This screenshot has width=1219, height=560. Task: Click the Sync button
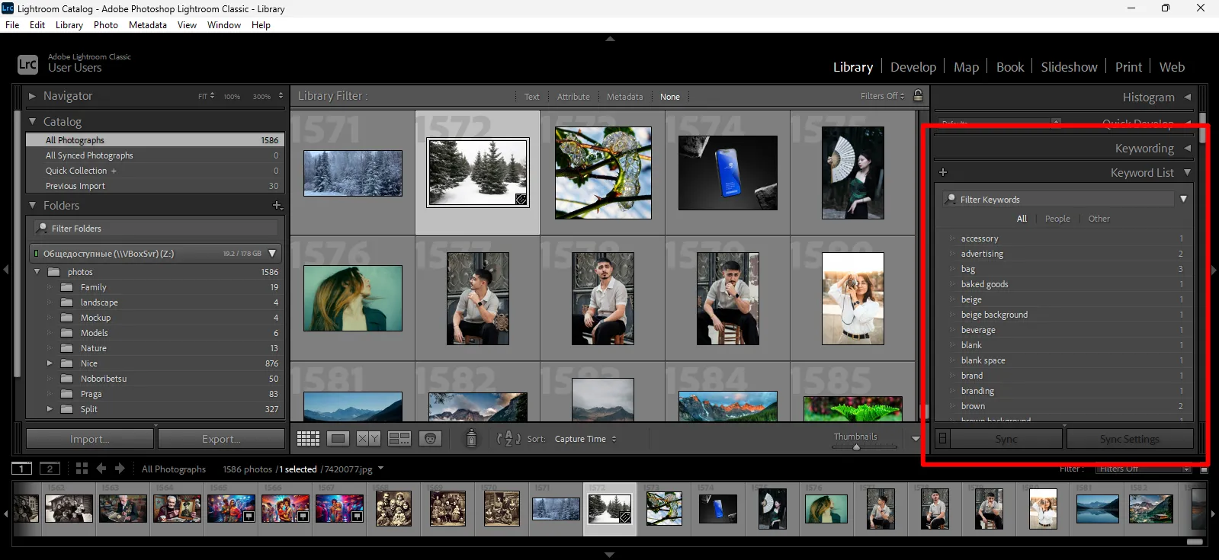(1006, 439)
